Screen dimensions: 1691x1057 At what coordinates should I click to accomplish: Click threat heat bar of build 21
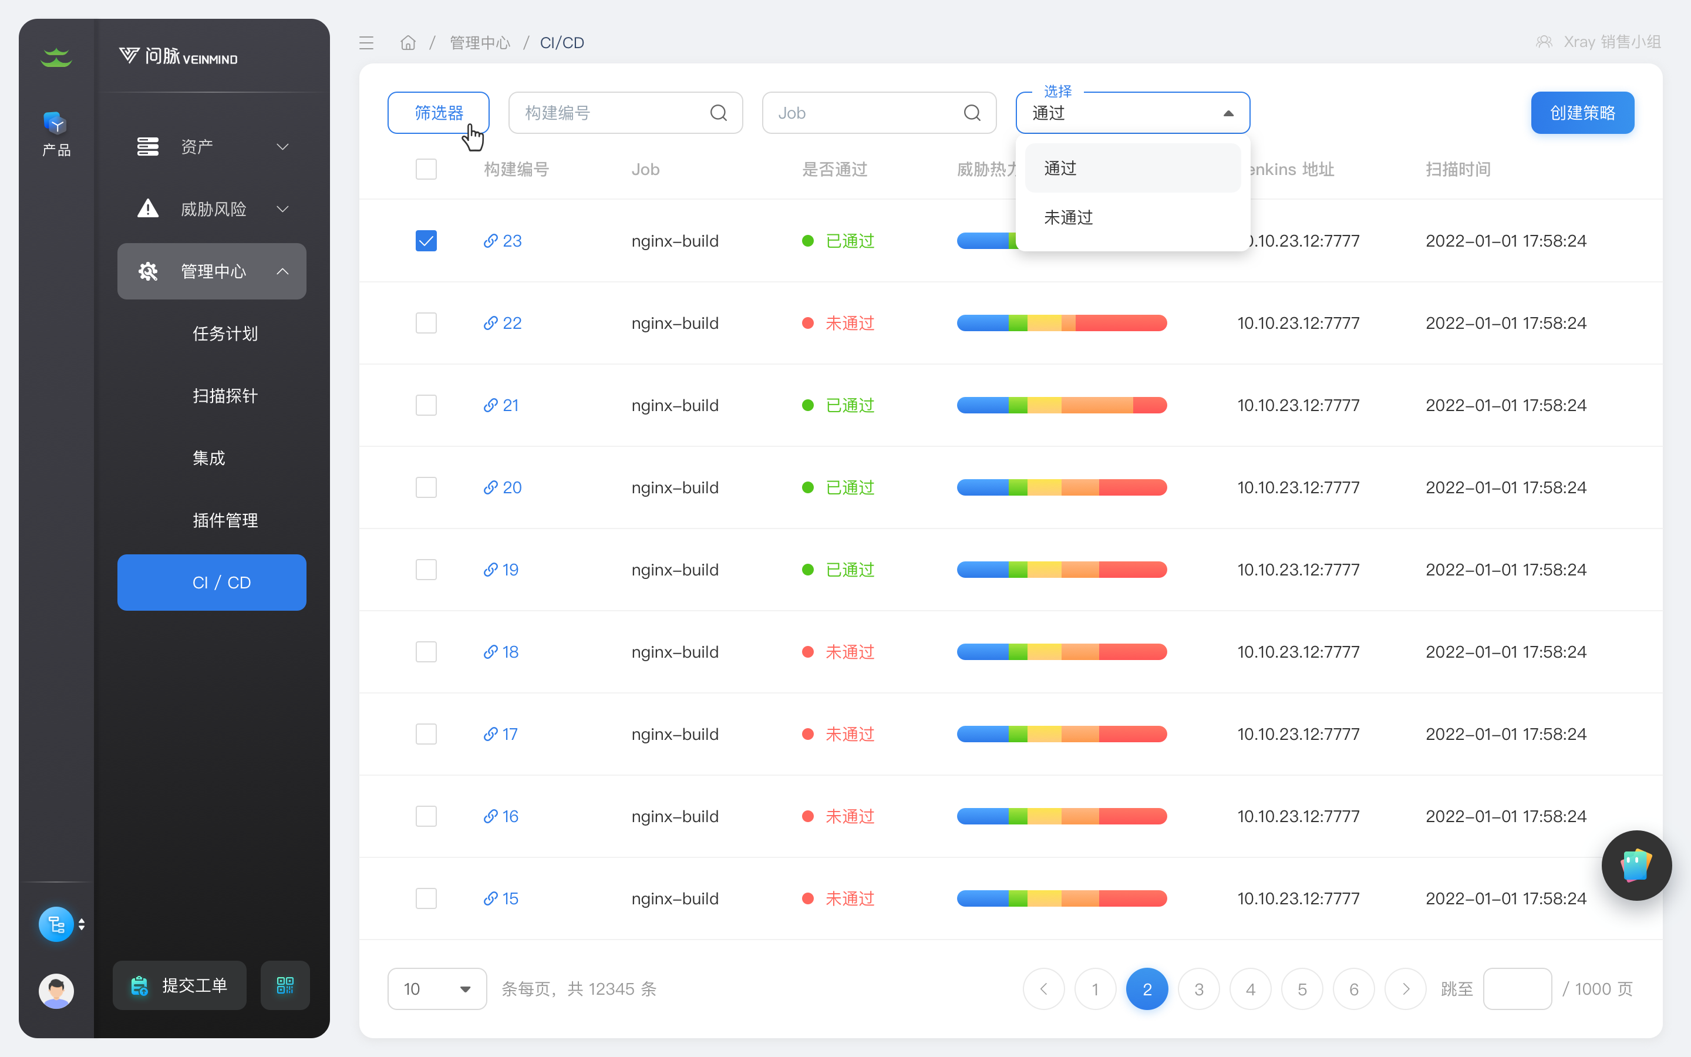[x=1062, y=405]
